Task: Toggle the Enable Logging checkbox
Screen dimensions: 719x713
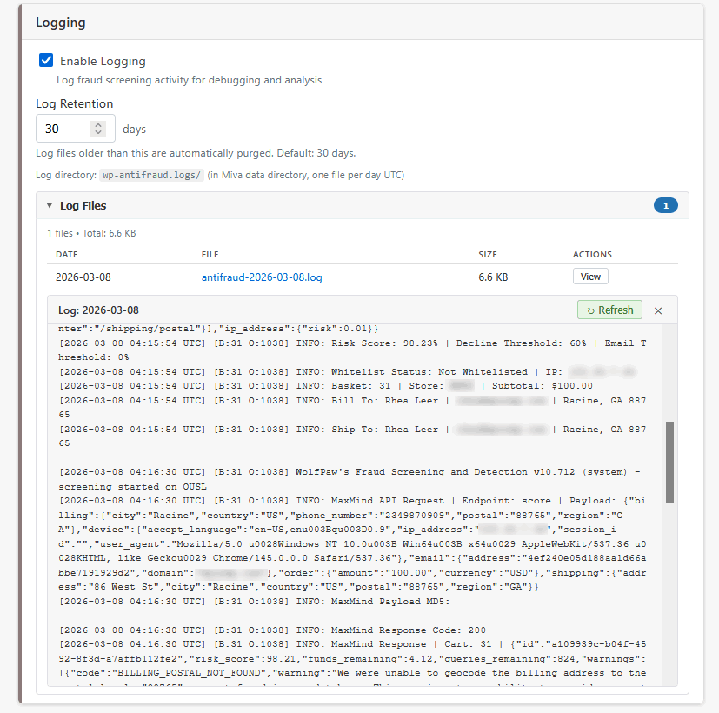Action: click(x=46, y=61)
